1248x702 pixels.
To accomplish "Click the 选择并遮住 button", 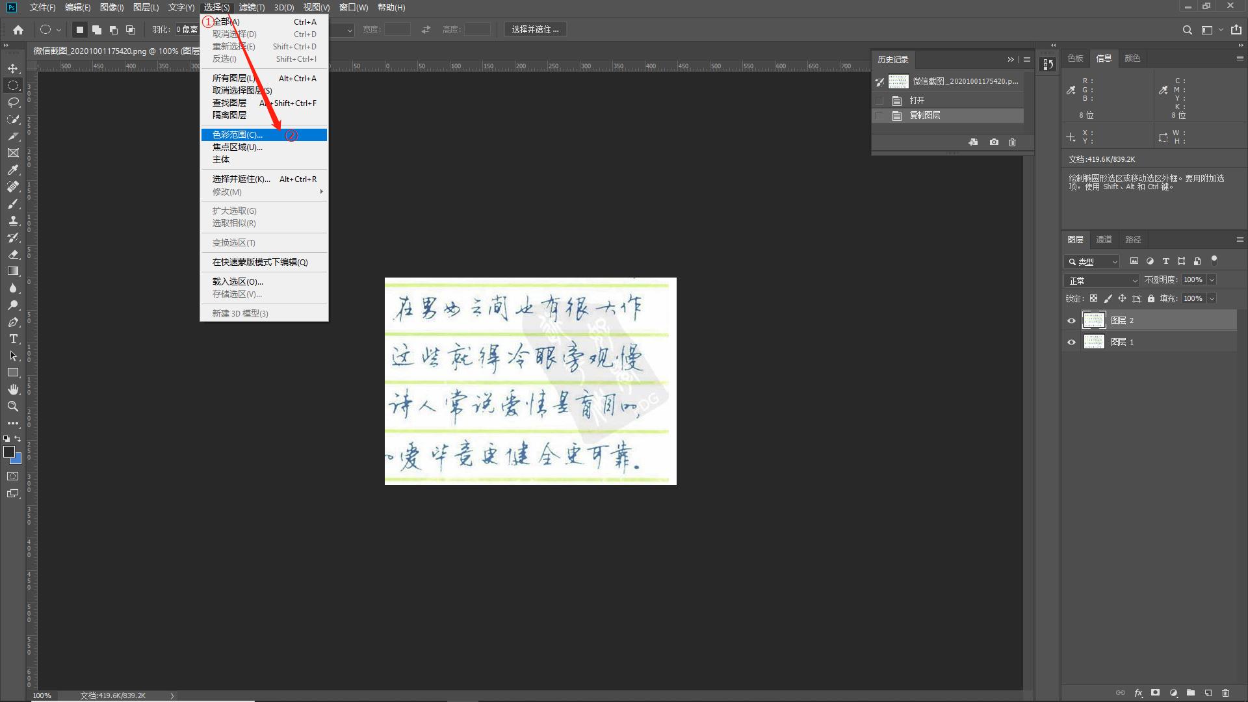I will pyautogui.click(x=535, y=30).
